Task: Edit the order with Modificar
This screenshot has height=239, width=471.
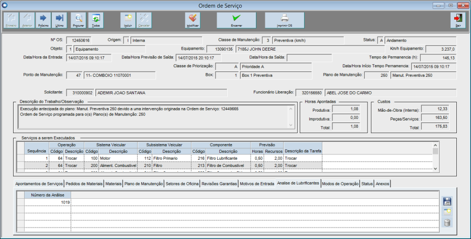Action: [193, 20]
